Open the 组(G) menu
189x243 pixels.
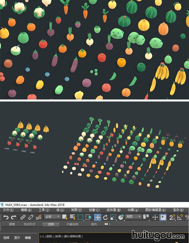60,210
